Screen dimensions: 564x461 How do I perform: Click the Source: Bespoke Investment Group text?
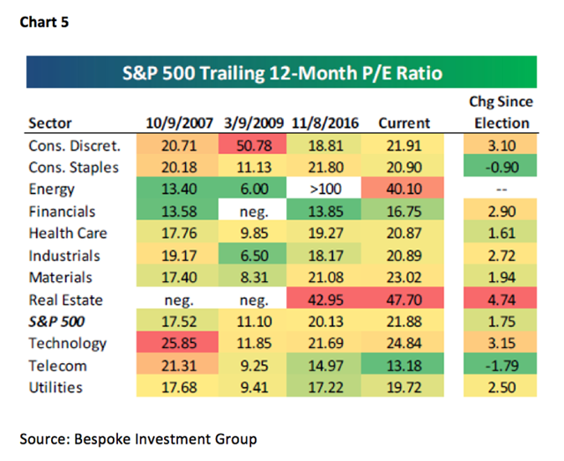[138, 439]
